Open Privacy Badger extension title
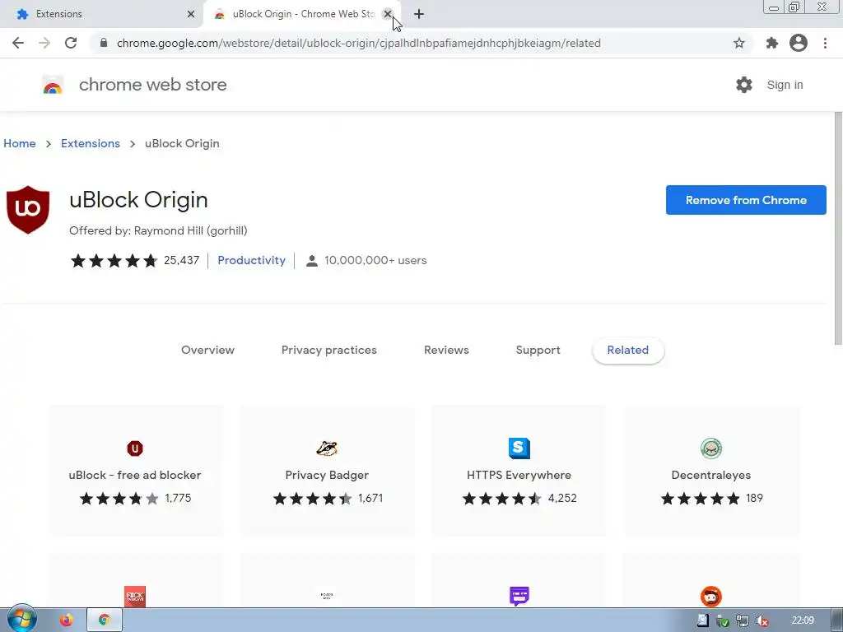Viewport: 843px width, 632px height. (x=327, y=475)
